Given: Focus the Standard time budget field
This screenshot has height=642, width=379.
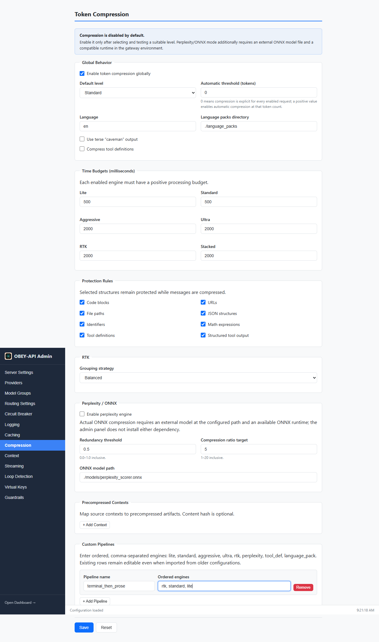Looking at the screenshot, I should click(x=259, y=202).
